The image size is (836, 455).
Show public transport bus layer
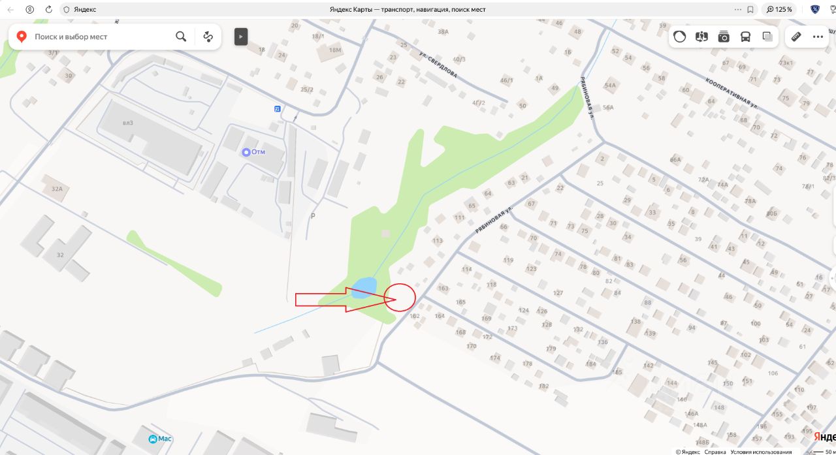tap(746, 37)
